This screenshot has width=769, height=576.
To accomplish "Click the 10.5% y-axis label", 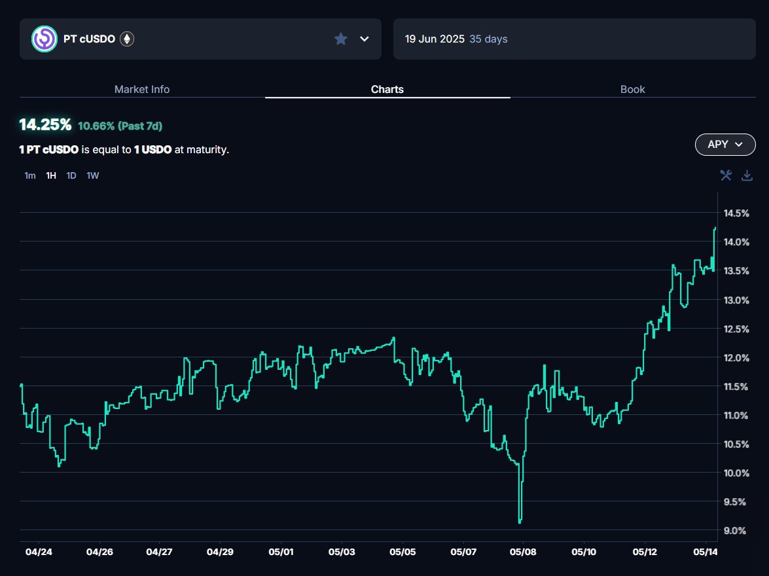I will [736, 444].
